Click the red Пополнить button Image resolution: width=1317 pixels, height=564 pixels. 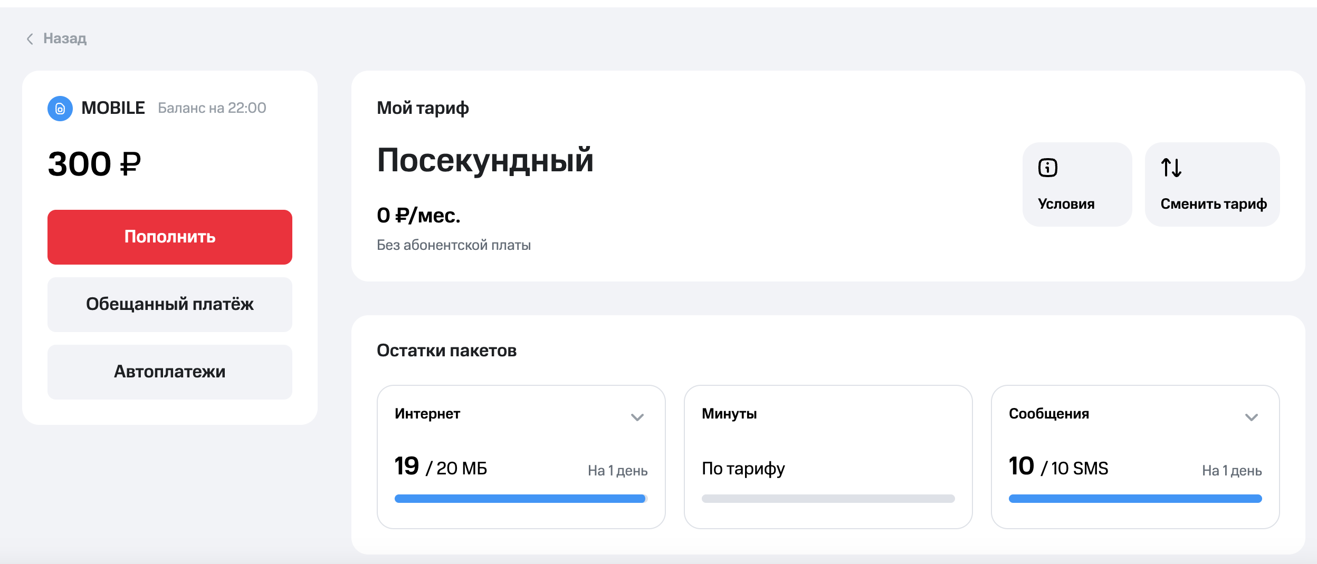coord(170,237)
